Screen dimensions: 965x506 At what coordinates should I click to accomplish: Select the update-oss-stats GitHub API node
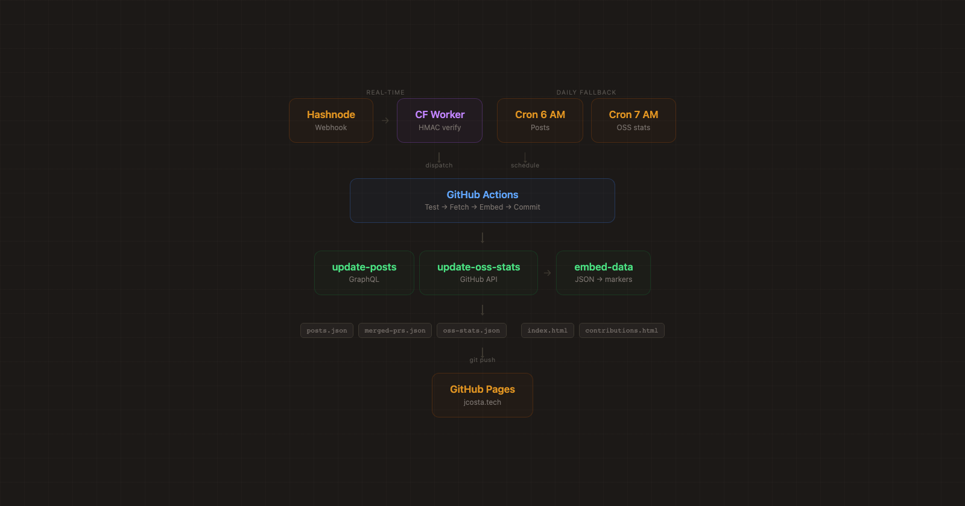pos(478,273)
